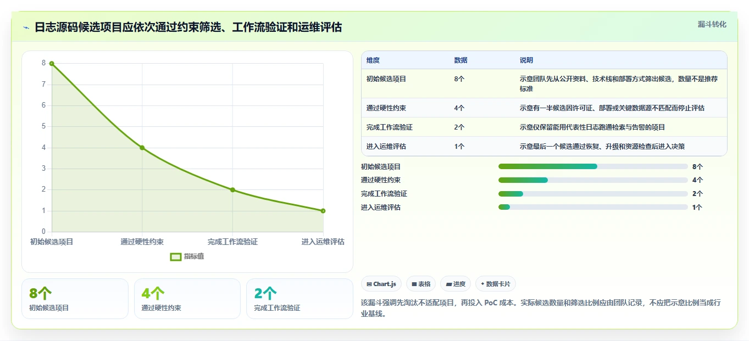Click the 1个 value in the table
Screen dimensions: 749x341
pyautogui.click(x=459, y=147)
